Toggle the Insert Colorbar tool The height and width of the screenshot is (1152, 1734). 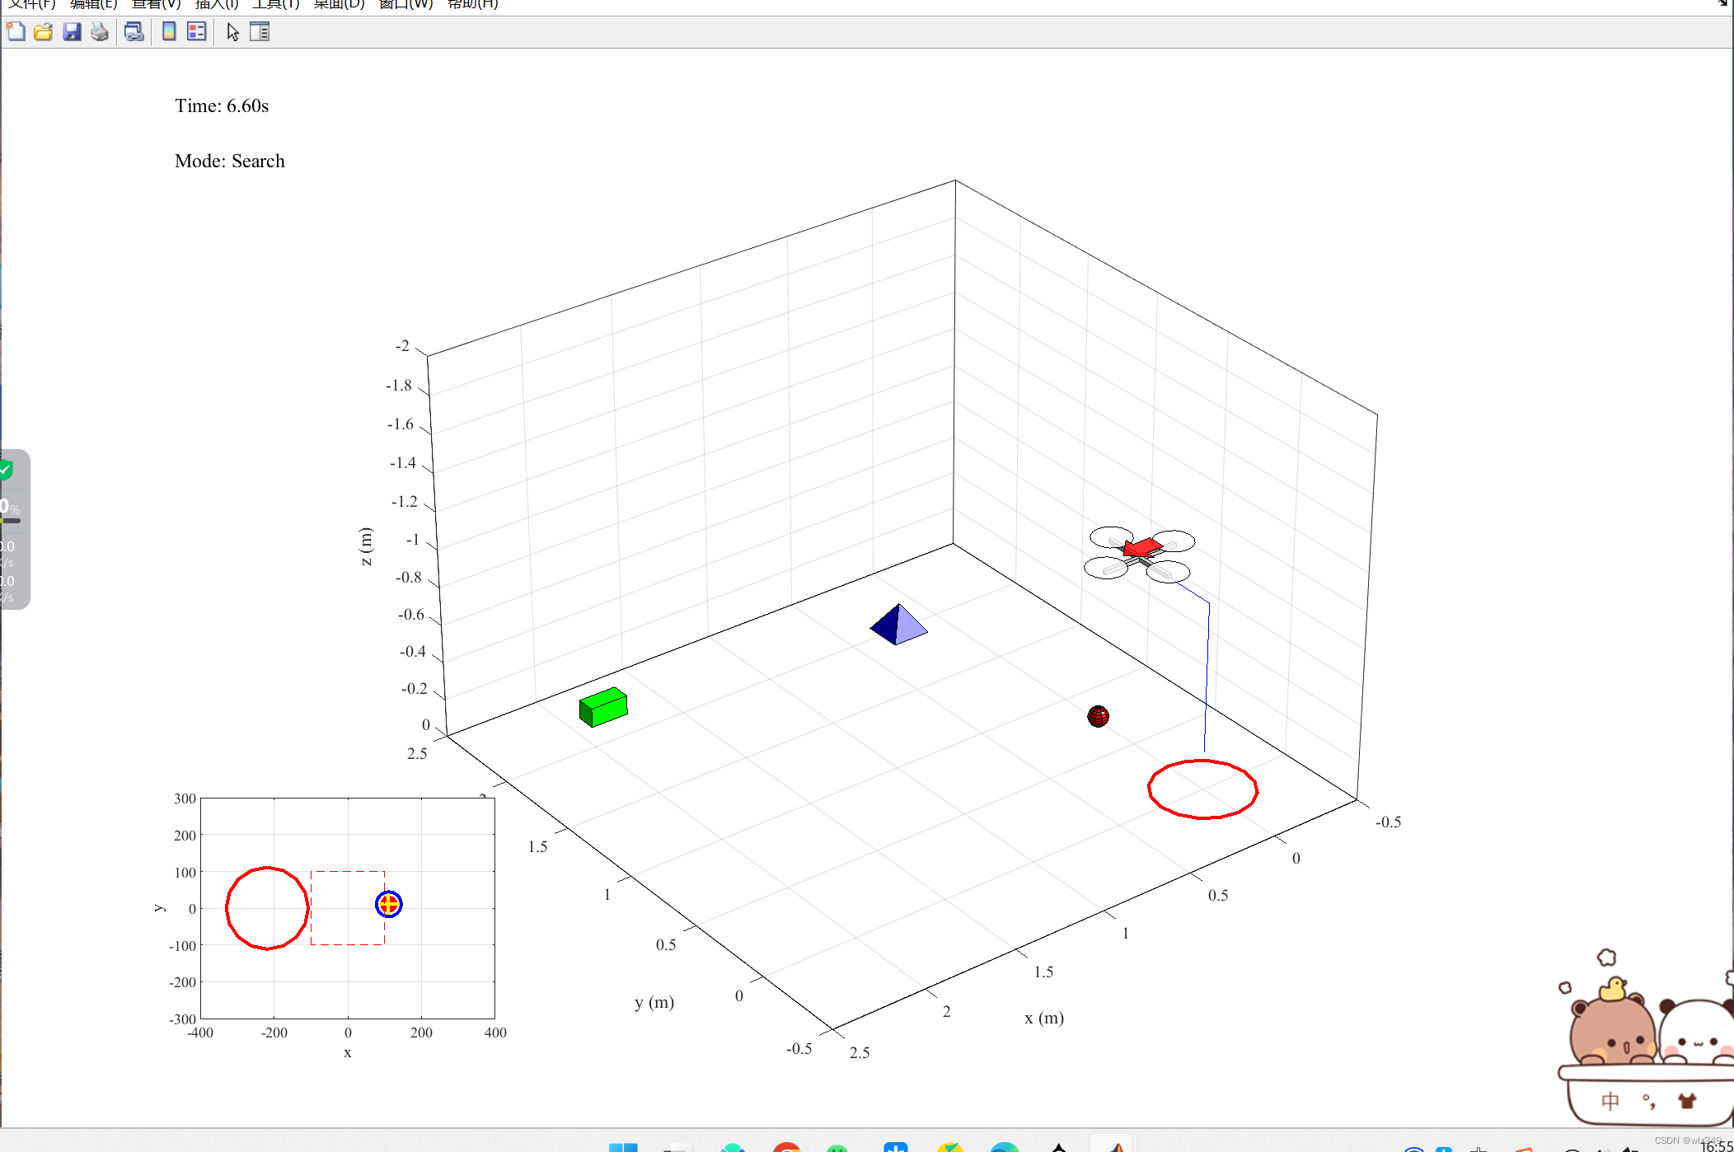169,32
